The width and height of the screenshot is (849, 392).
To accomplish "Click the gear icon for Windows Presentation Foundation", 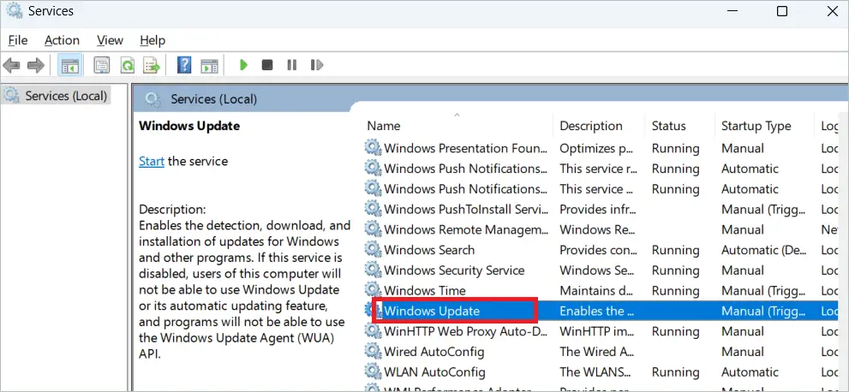I will (x=373, y=147).
